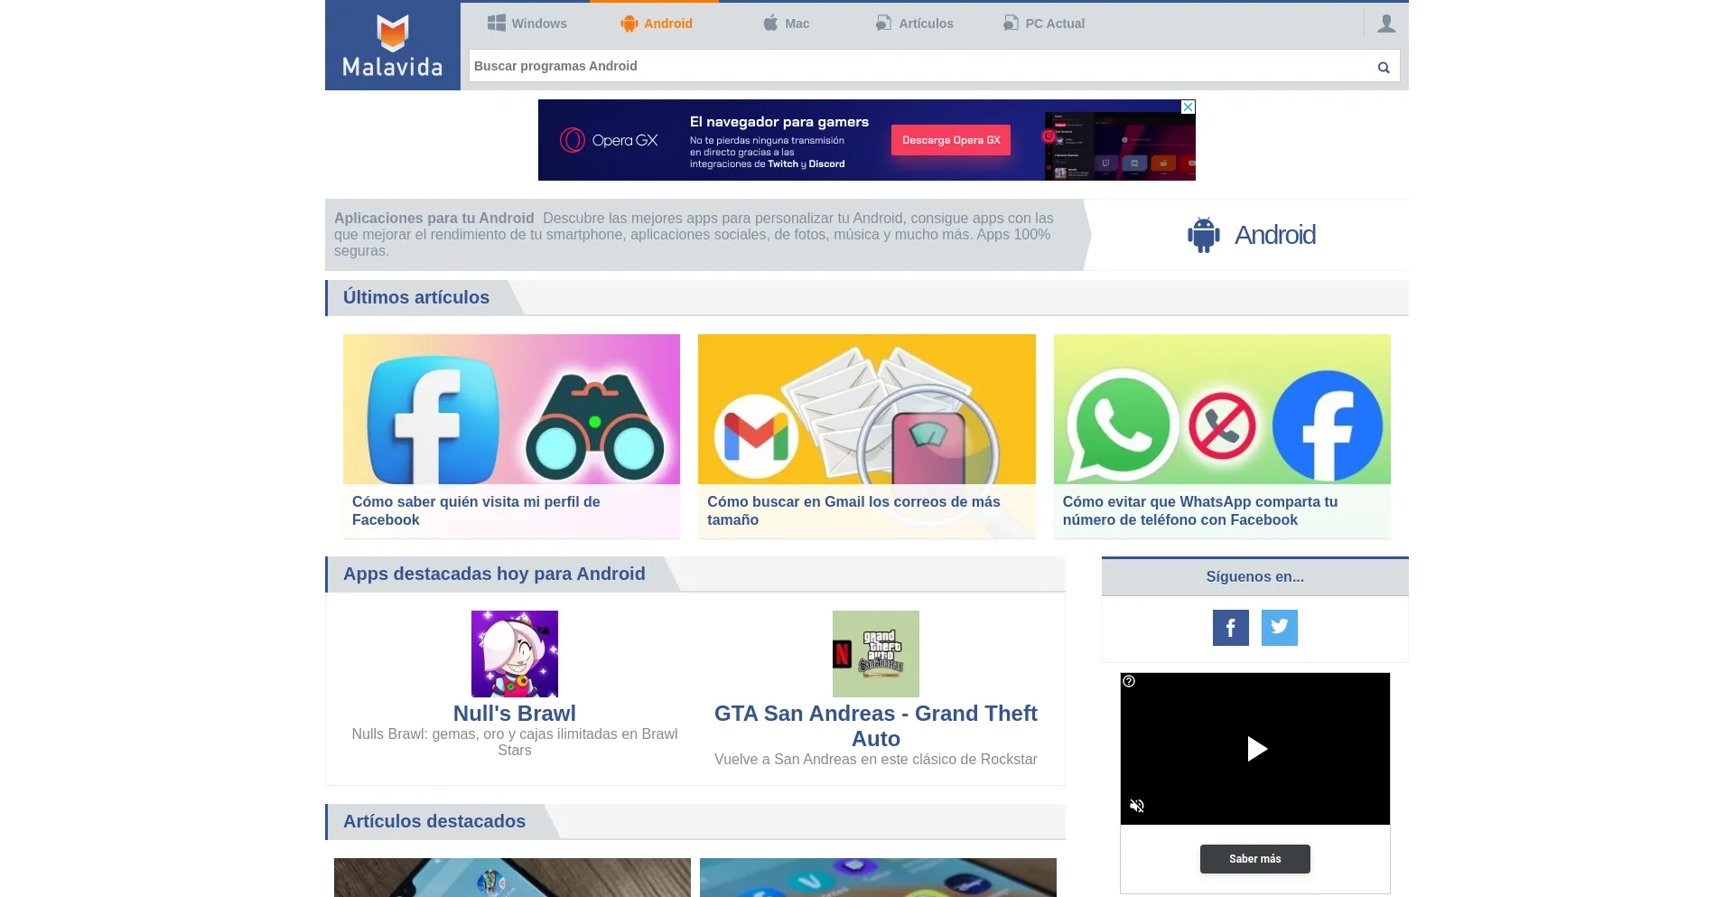The width and height of the screenshot is (1734, 897).
Task: Click the Descarga Opera GX button
Action: 951,140
